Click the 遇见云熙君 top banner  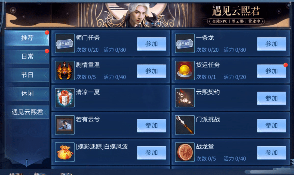point(147,15)
